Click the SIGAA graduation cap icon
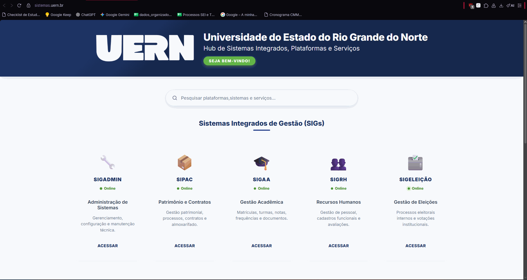 click(262, 163)
